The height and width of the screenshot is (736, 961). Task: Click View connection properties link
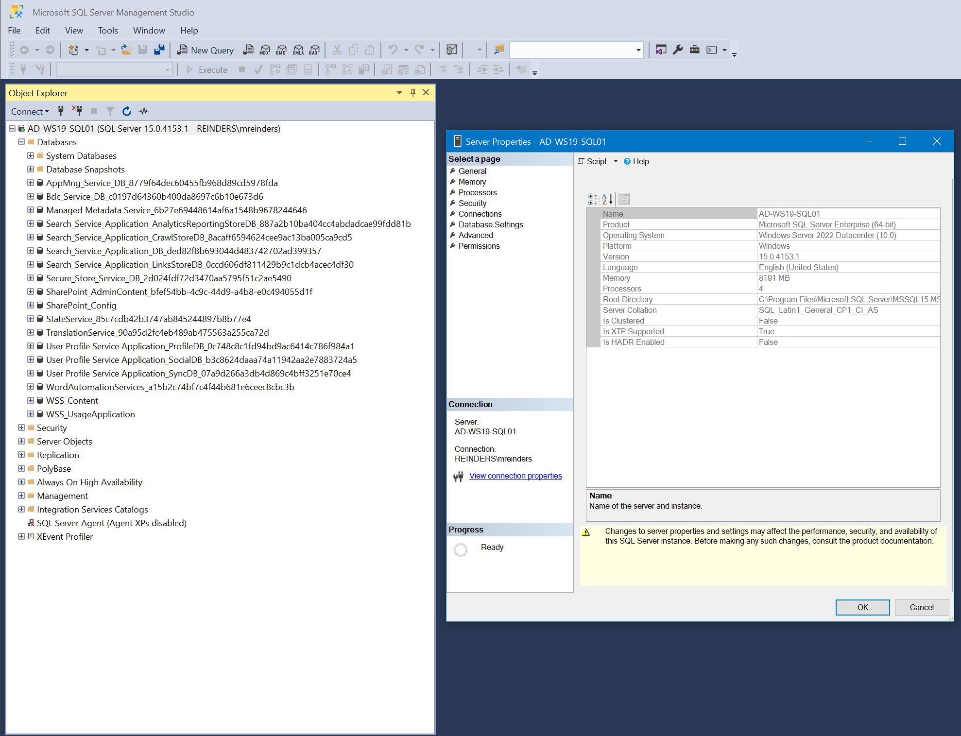point(515,476)
